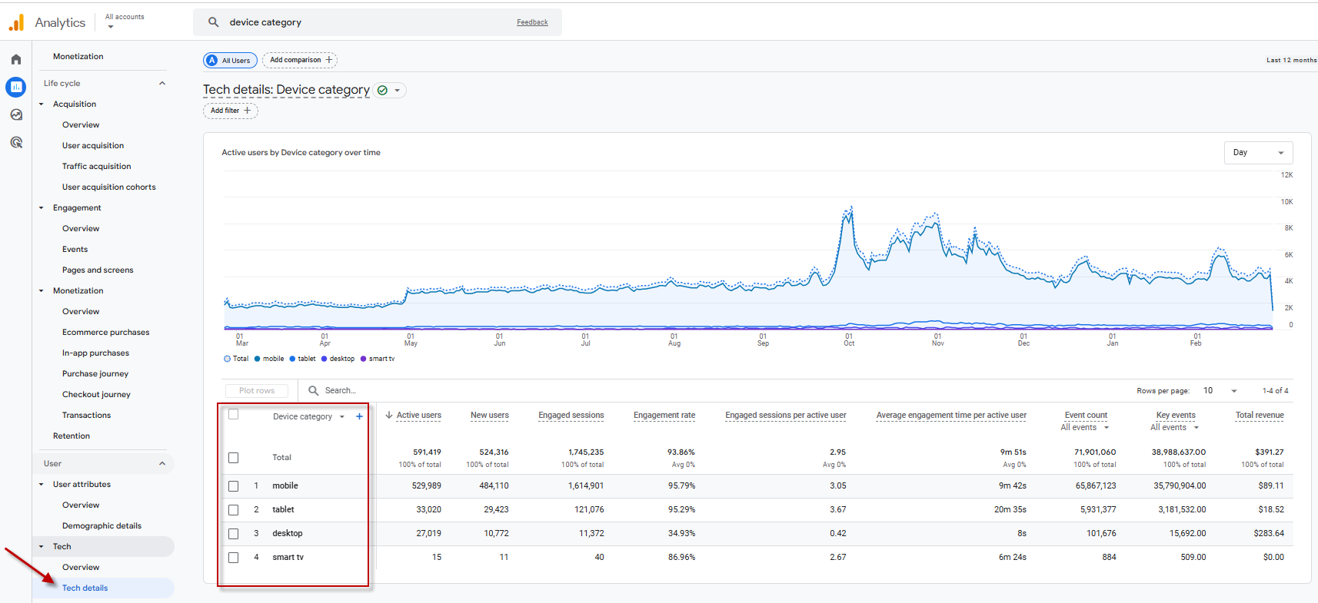1318x603 pixels.
Task: Open the Retention report
Action: pos(72,436)
